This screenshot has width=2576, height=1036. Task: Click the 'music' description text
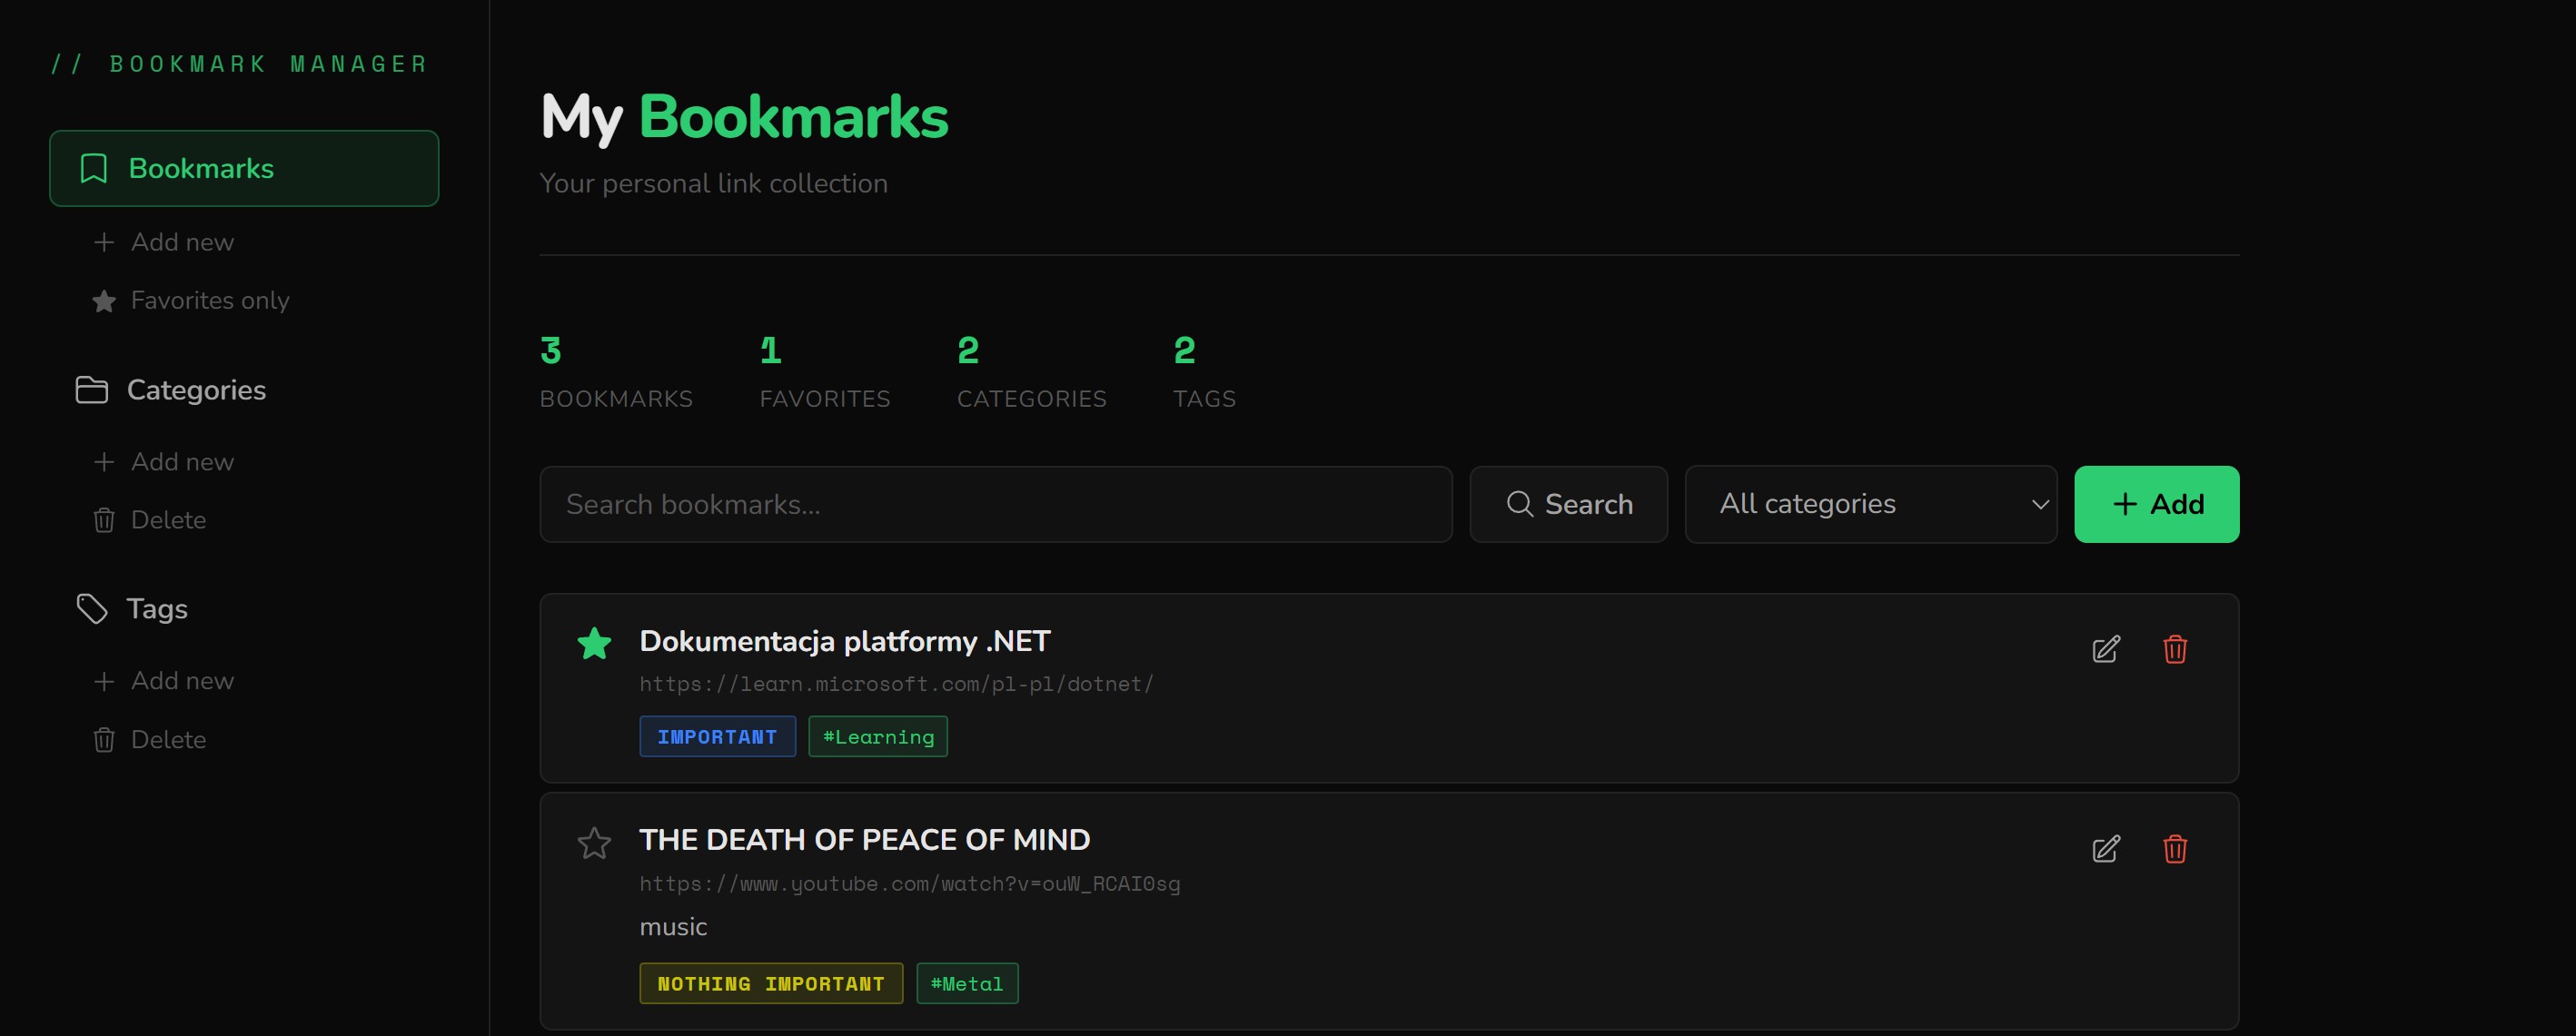click(x=673, y=927)
